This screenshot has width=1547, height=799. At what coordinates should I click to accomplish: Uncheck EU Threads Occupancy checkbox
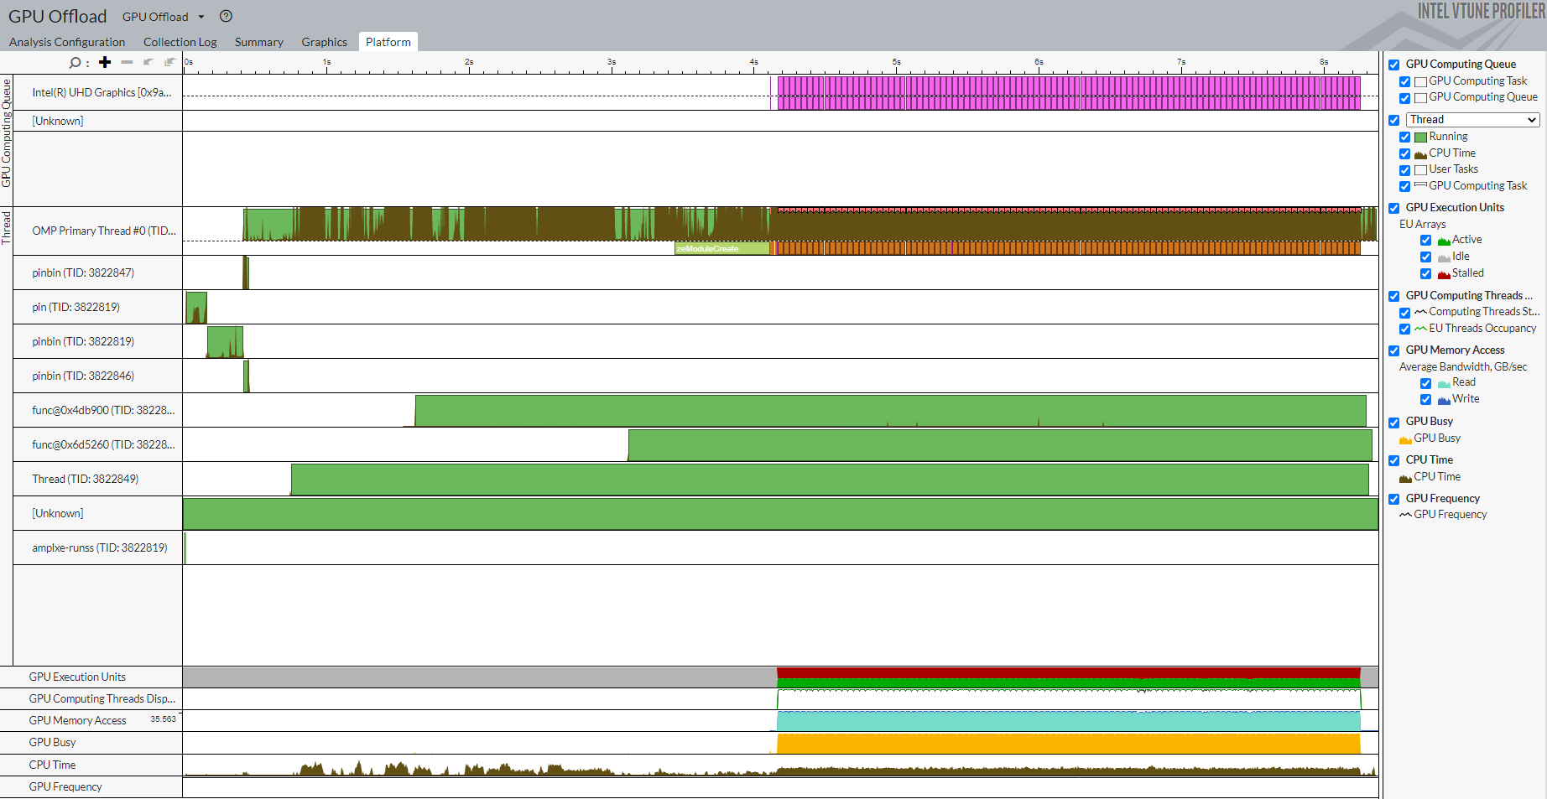tap(1404, 329)
